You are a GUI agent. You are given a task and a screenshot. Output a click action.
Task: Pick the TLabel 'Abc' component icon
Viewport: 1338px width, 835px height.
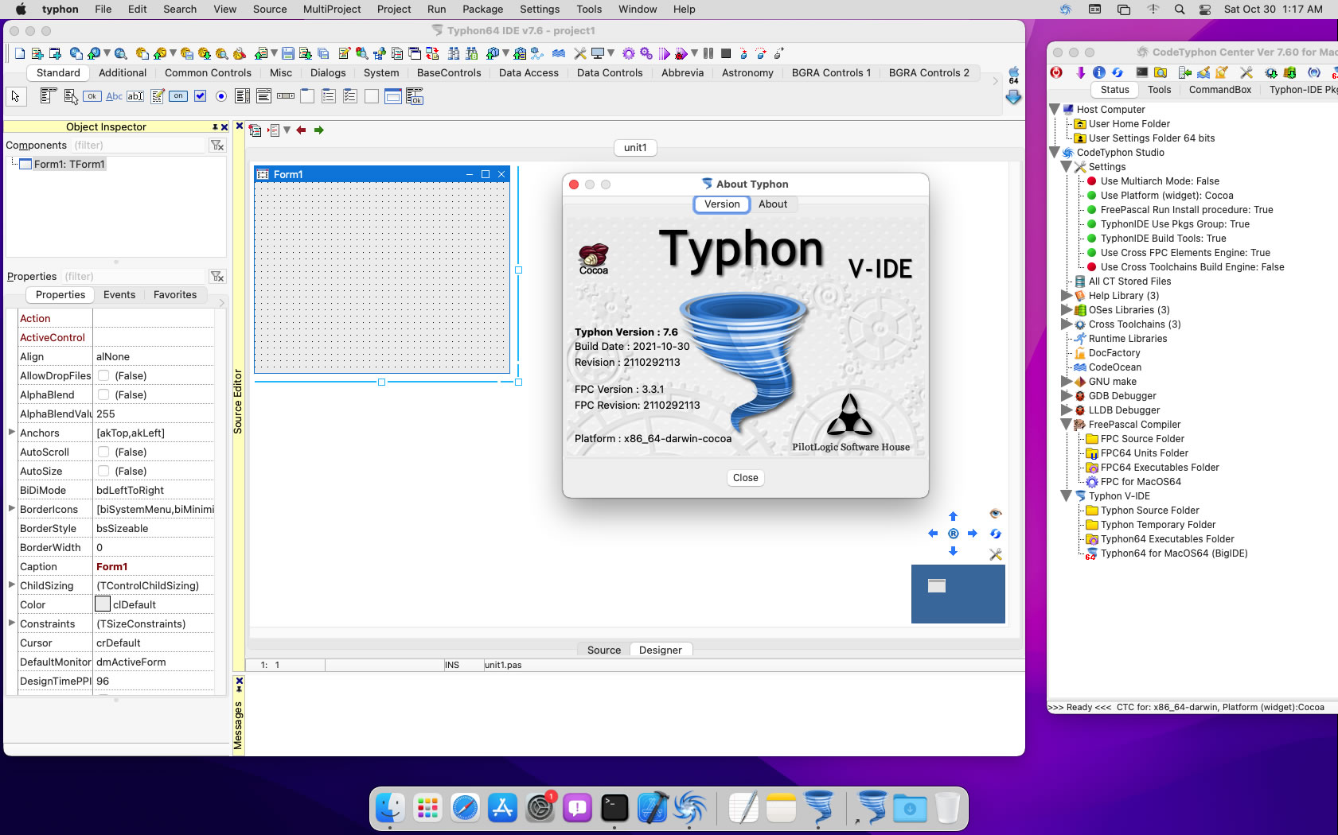point(114,96)
